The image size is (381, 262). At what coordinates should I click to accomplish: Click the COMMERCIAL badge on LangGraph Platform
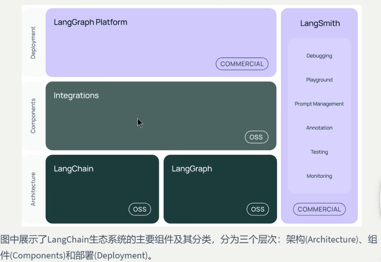pos(242,64)
